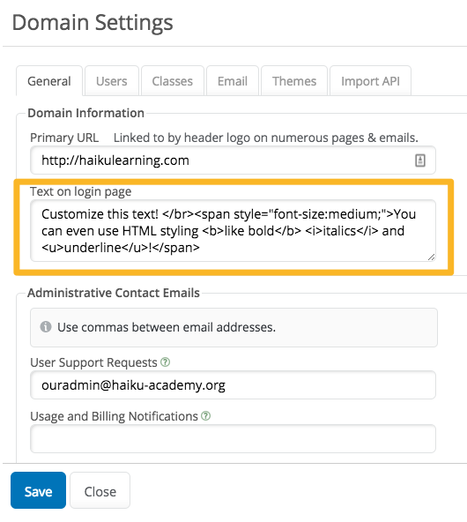
Task: Click the Close button
Action: (x=100, y=490)
